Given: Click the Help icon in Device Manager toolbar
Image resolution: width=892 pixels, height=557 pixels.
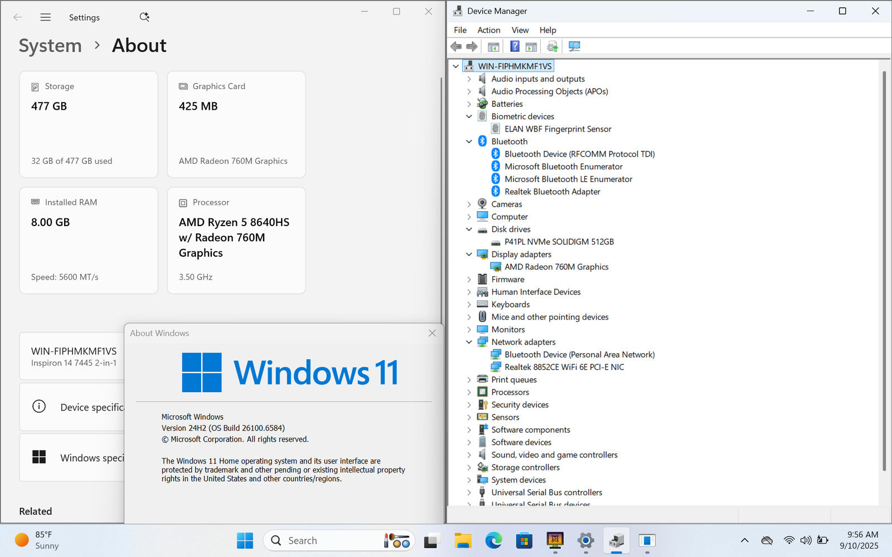Looking at the screenshot, I should (515, 46).
